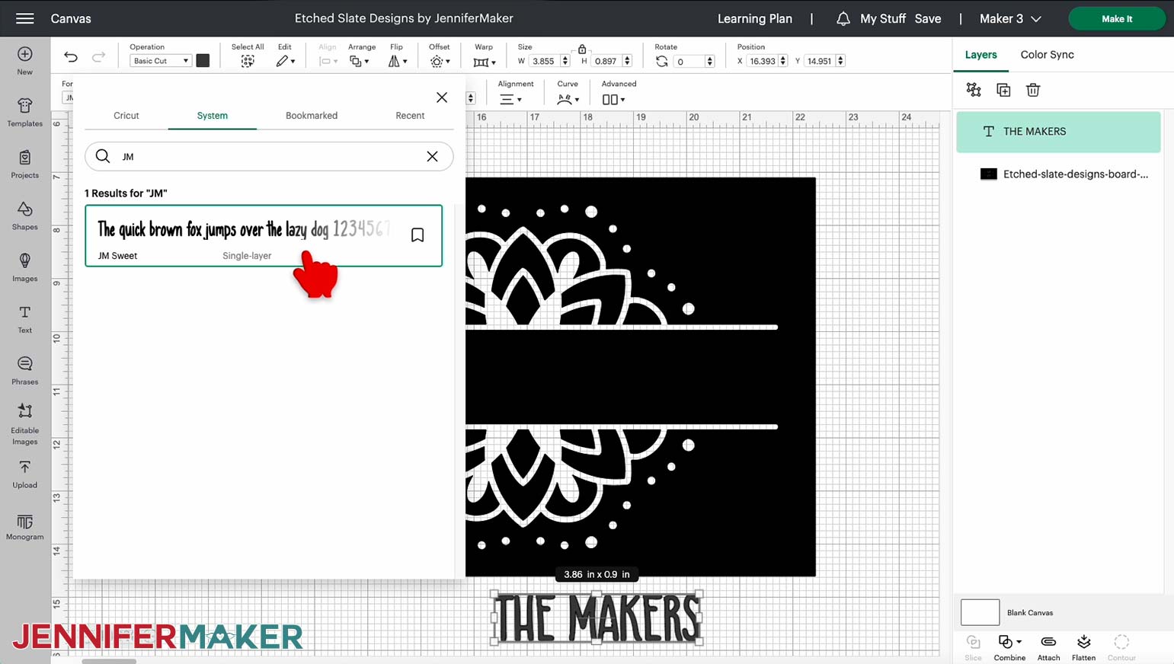Switch to the Color Sync tab

coord(1047,55)
